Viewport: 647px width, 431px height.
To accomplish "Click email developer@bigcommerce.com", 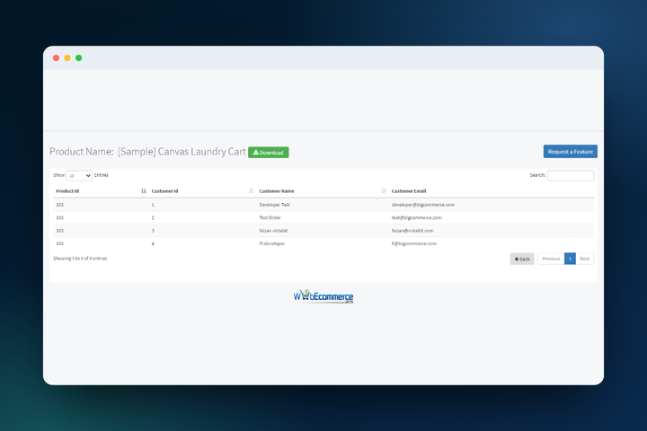I will tap(423, 205).
